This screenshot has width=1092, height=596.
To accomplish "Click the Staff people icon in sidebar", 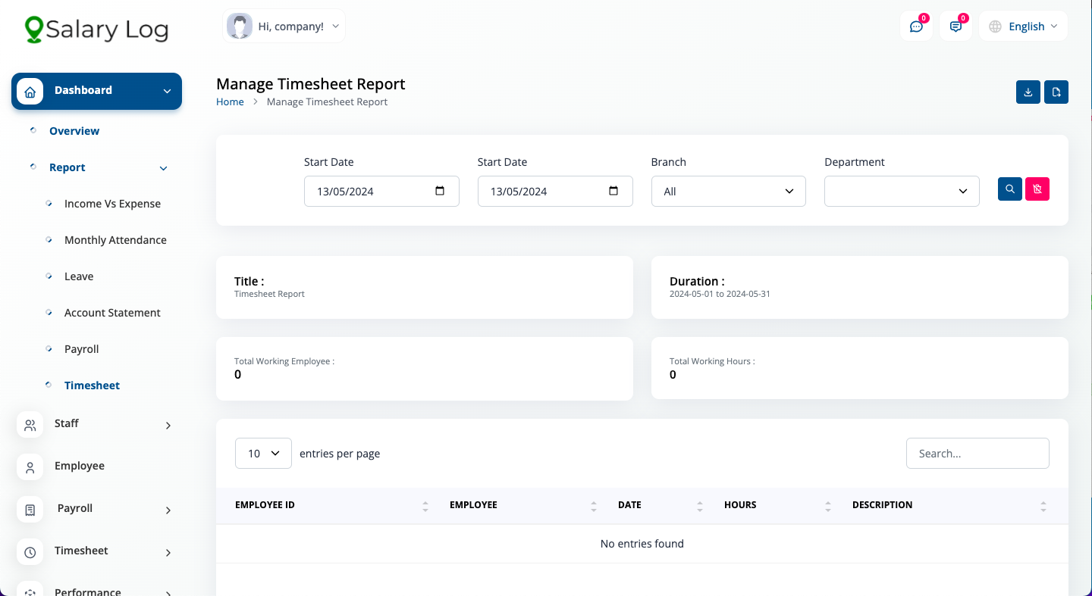I will click(30, 426).
